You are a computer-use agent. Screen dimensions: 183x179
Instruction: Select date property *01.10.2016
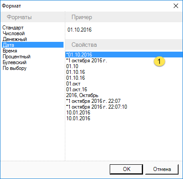(x=124, y=55)
